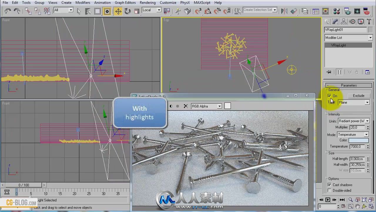Activate Select and Move tool

[x=118, y=11]
